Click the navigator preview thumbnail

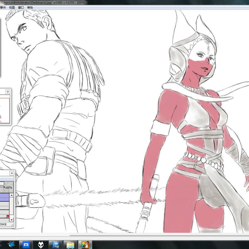point(5,111)
